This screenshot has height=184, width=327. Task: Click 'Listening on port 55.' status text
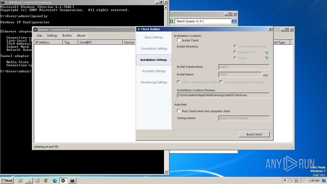pos(46,147)
